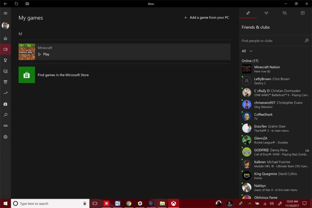Open the user profile avatar in sidebar
This screenshot has width=312, height=208.
[6, 25]
